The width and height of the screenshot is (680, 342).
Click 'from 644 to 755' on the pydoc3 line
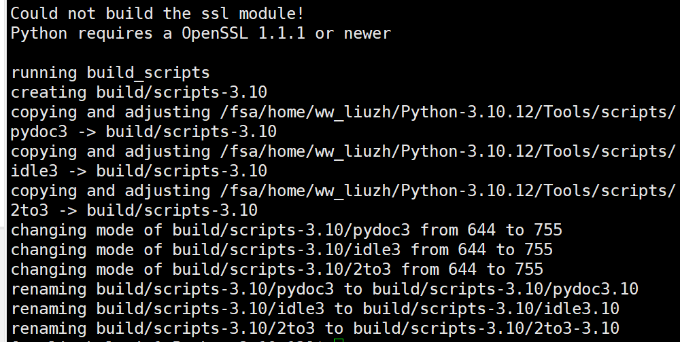tap(491, 230)
